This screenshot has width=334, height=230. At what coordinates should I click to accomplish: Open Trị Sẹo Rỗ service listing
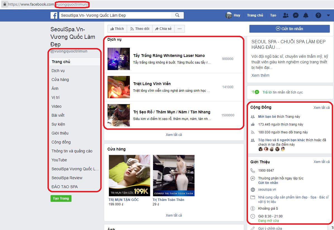coord(172,112)
